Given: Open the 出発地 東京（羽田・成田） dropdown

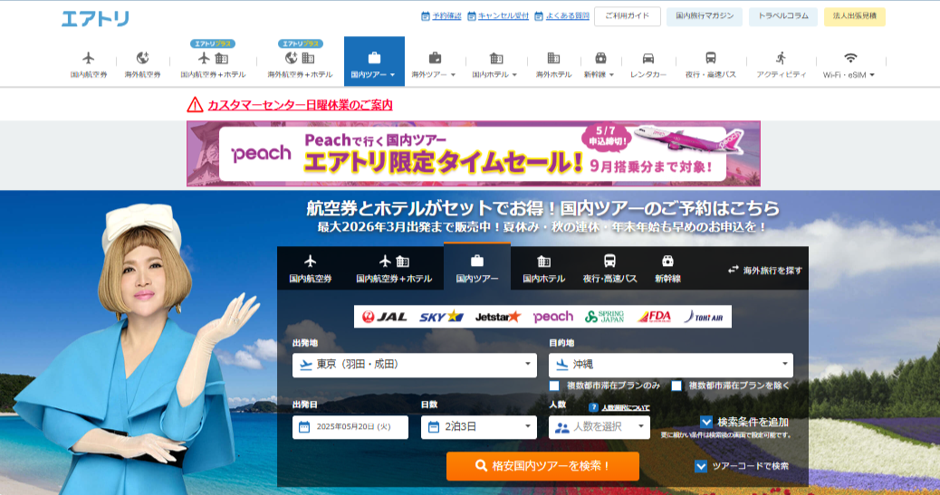Looking at the screenshot, I should click(x=414, y=365).
